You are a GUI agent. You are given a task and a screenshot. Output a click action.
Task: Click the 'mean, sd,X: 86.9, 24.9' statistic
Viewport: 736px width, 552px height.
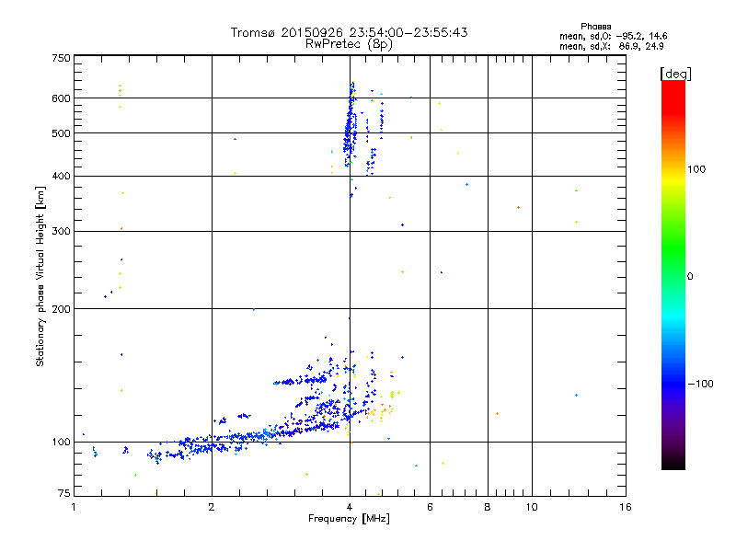pos(612,47)
